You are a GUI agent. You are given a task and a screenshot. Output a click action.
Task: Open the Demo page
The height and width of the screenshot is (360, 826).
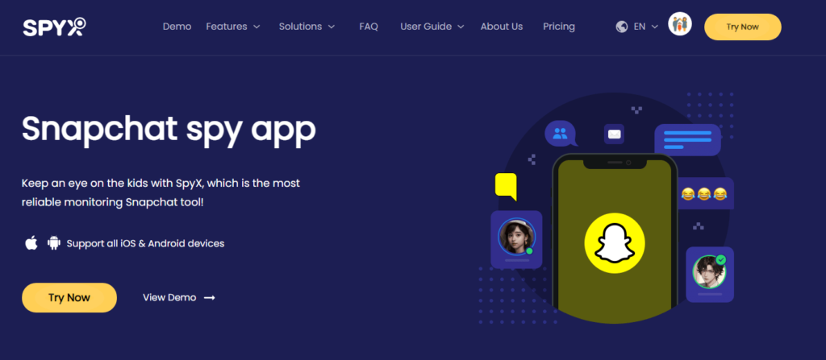point(177,27)
